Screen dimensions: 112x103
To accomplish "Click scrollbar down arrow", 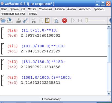I will point(109,93).
